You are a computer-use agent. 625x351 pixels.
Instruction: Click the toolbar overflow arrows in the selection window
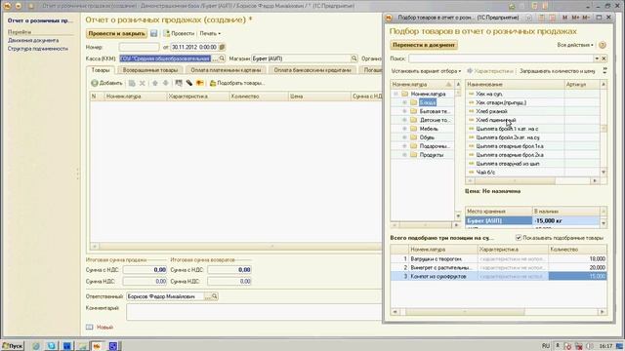coord(604,71)
